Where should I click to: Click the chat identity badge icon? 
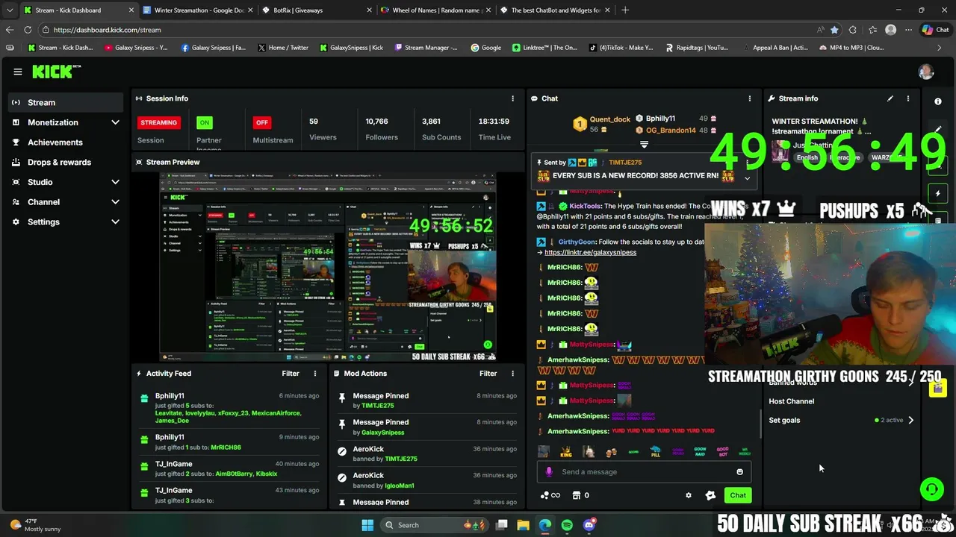[710, 495]
